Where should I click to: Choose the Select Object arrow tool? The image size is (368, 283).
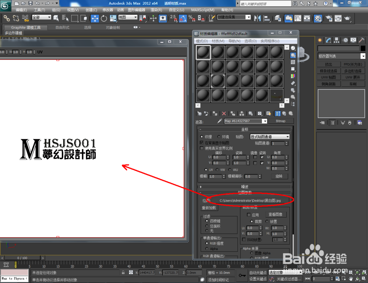tap(56, 18)
